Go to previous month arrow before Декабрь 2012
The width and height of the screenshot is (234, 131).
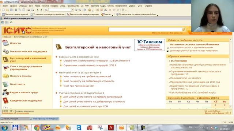197,98
